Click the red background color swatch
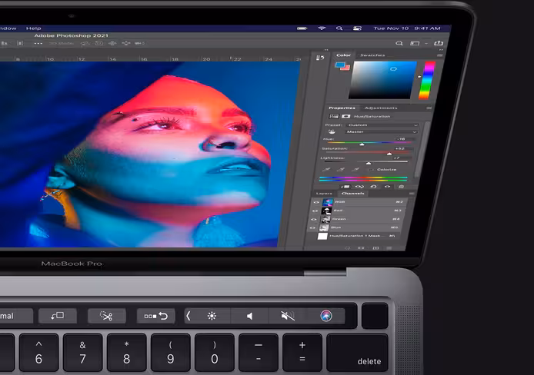The height and width of the screenshot is (375, 534). 346,68
